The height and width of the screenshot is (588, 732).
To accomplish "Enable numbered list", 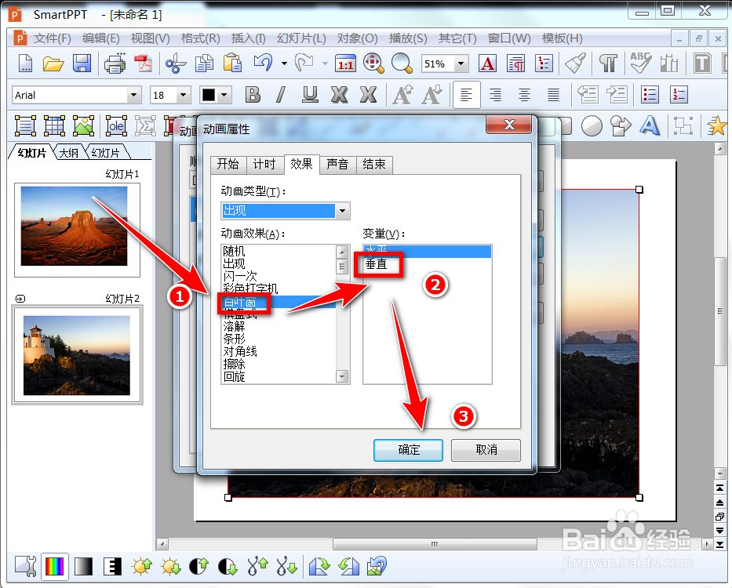I will point(679,95).
